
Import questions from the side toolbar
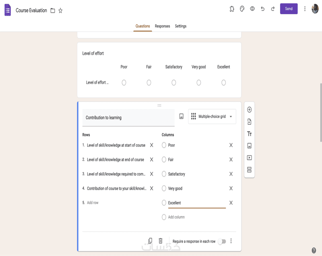pos(249,122)
